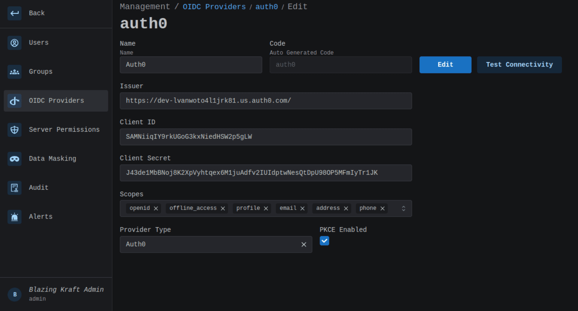Open Server Permissions sidebar item
This screenshot has width=578, height=311.
(56, 130)
